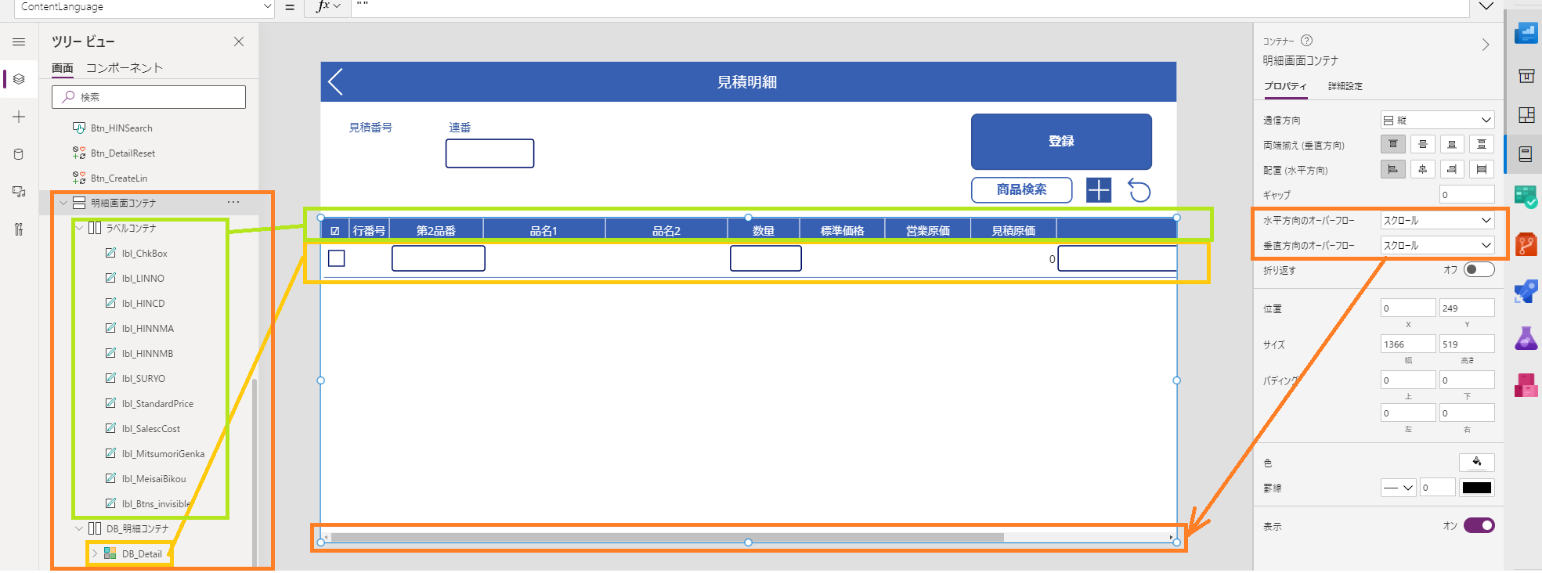Open the help icon next to コンテナー

click(x=1306, y=41)
